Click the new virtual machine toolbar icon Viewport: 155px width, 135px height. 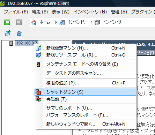8,33
